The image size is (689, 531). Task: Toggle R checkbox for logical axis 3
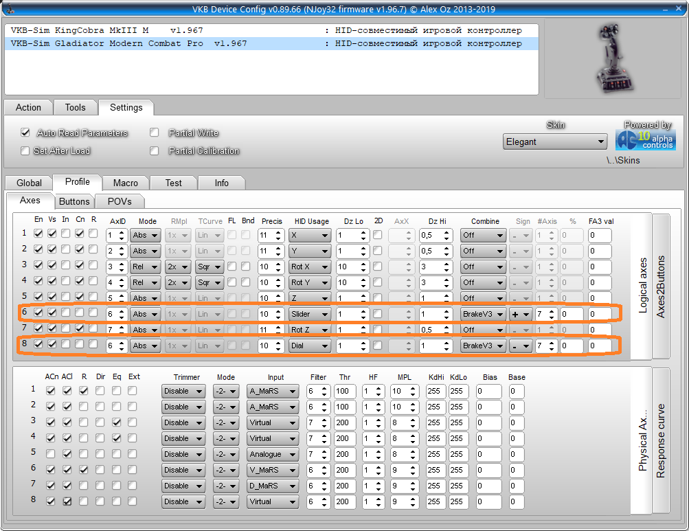click(x=93, y=265)
